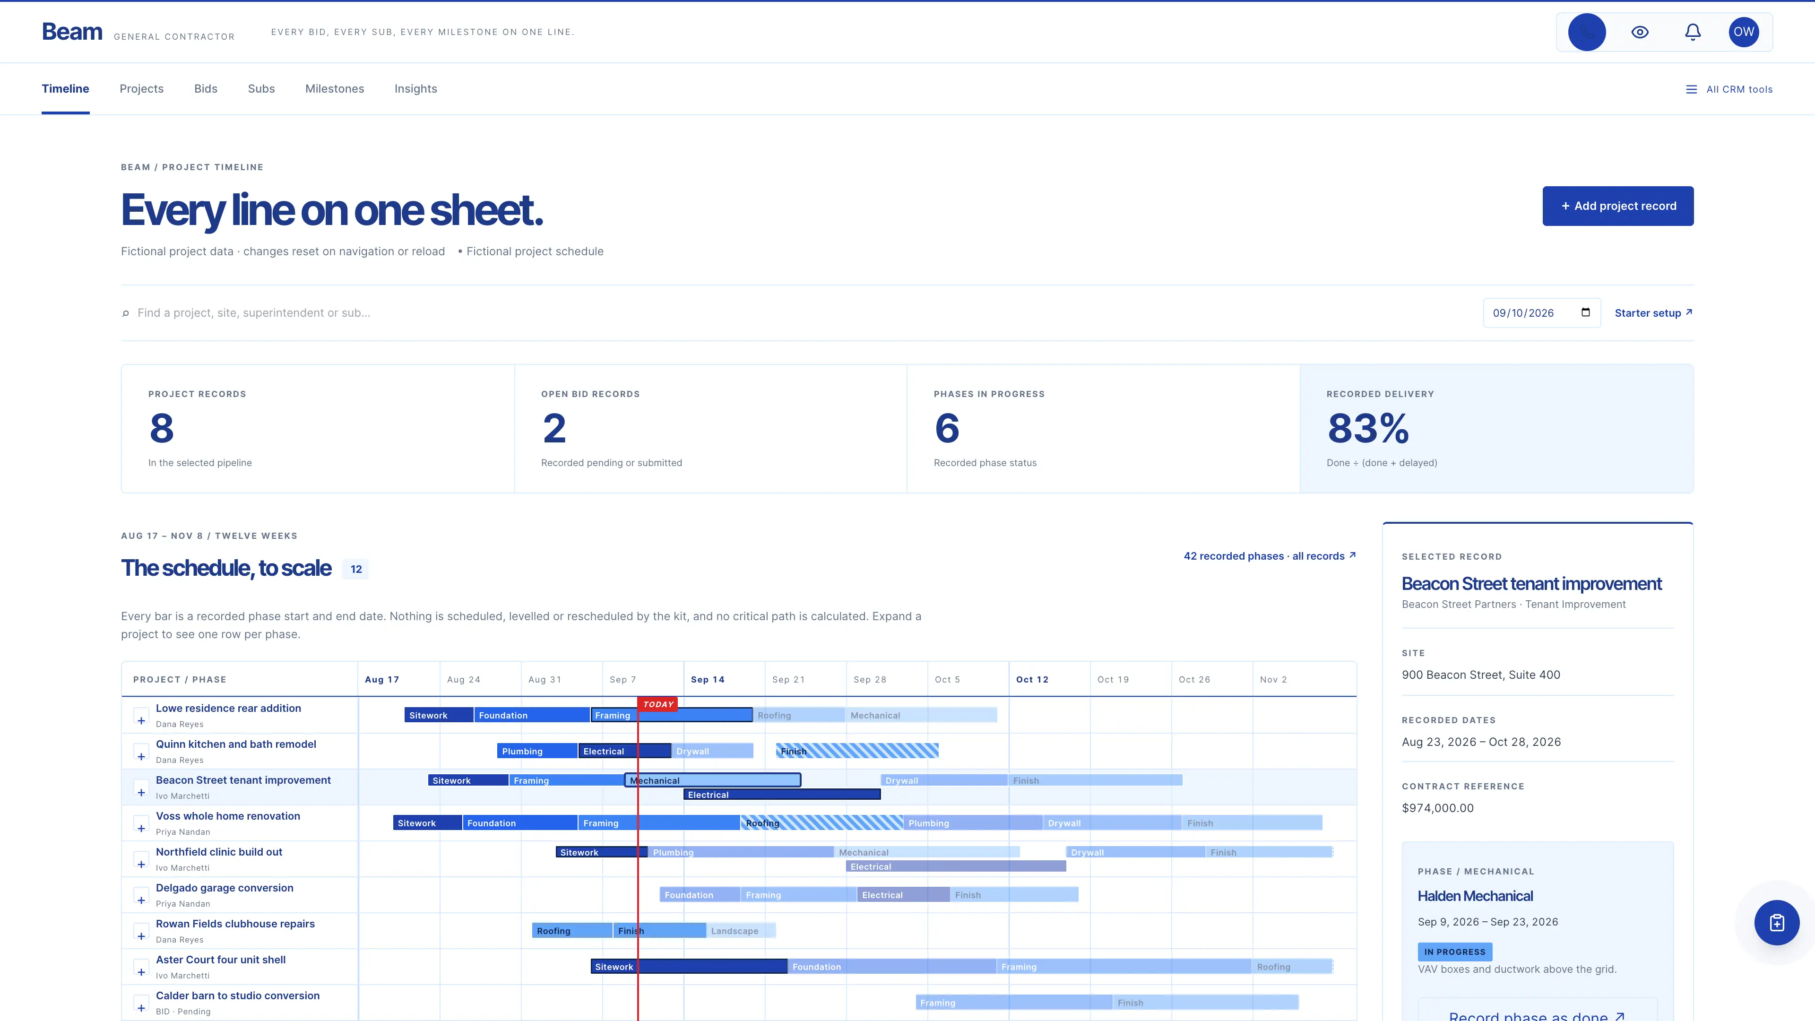1815x1021 pixels.
Task: Select the Aster Court Sitework bar
Action: [x=688, y=967]
